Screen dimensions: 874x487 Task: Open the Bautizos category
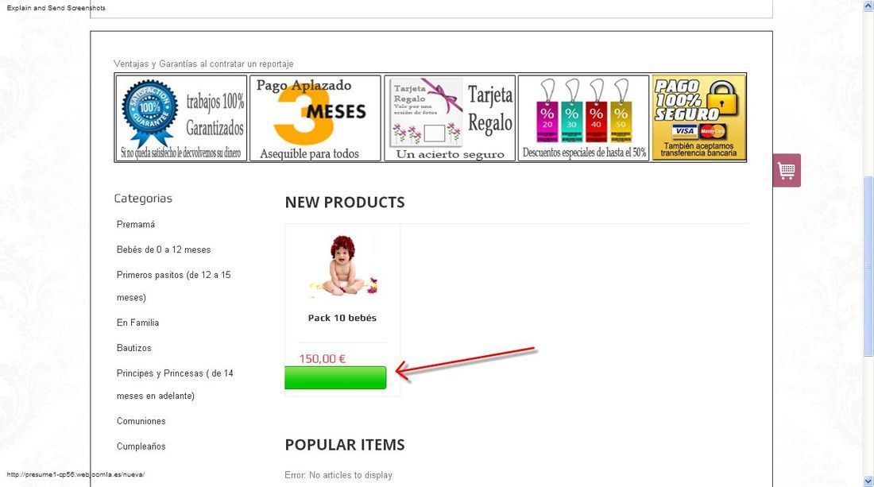[133, 348]
